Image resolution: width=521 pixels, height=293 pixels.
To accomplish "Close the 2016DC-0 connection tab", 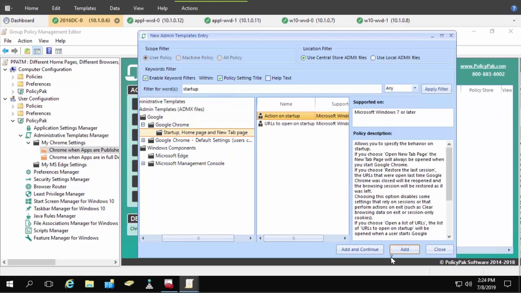I will click(x=117, y=20).
